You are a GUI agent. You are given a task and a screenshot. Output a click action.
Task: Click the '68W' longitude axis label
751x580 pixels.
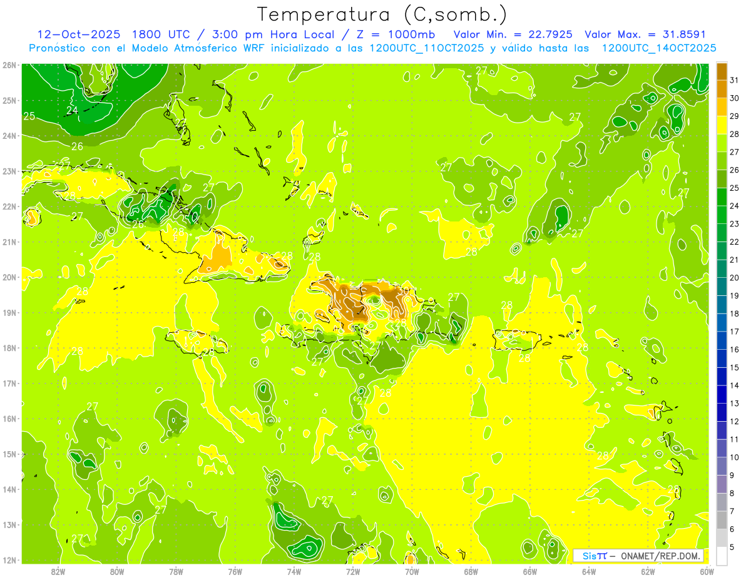(x=471, y=571)
